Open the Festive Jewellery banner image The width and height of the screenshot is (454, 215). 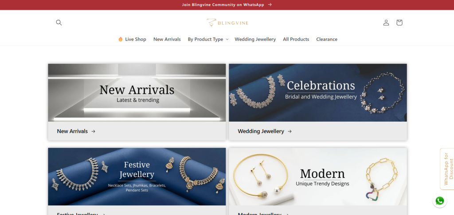(137, 177)
